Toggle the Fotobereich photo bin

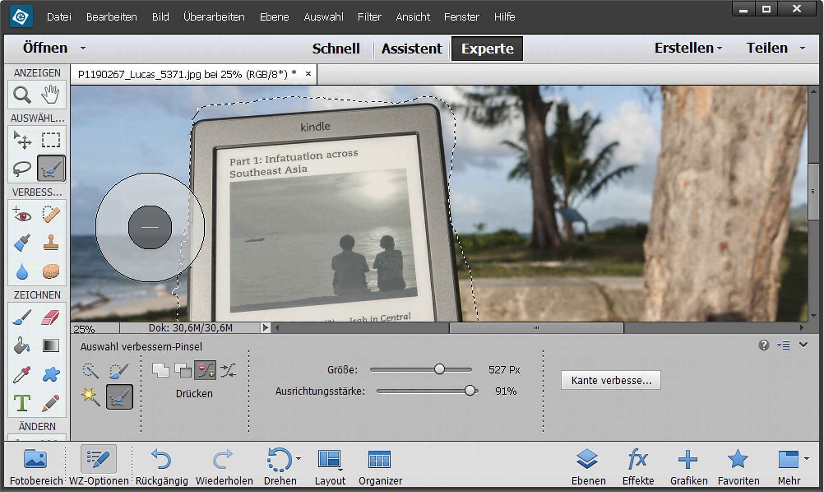point(36,467)
